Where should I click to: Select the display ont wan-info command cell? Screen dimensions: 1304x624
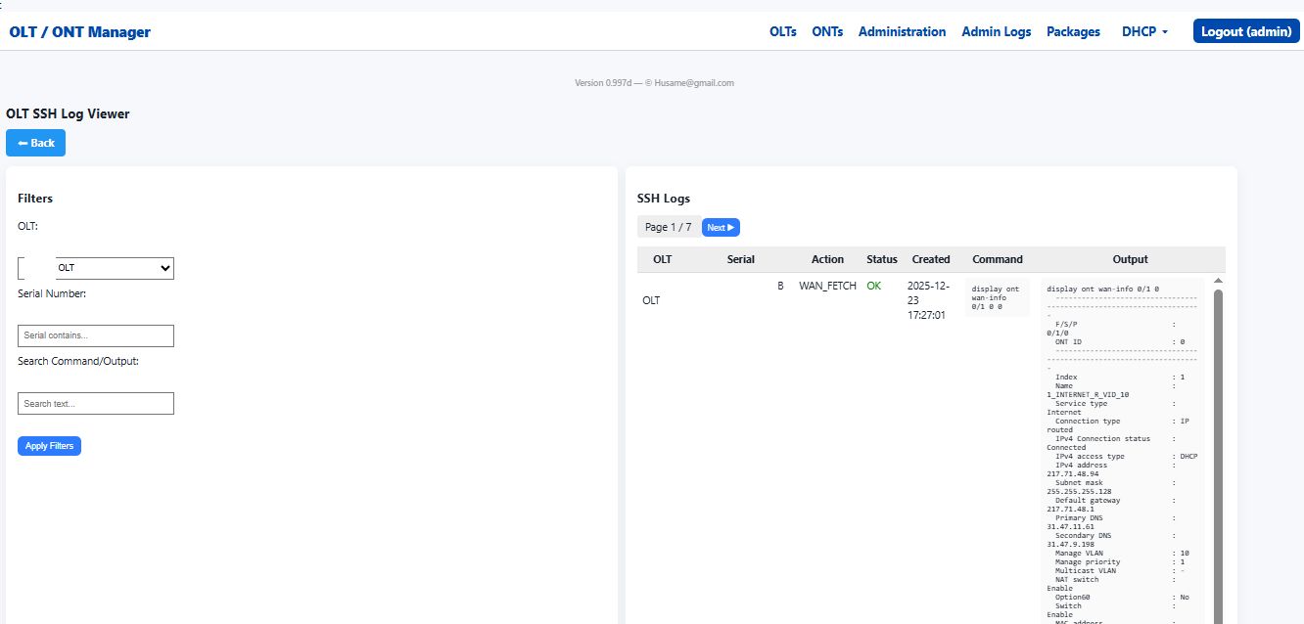click(x=996, y=297)
